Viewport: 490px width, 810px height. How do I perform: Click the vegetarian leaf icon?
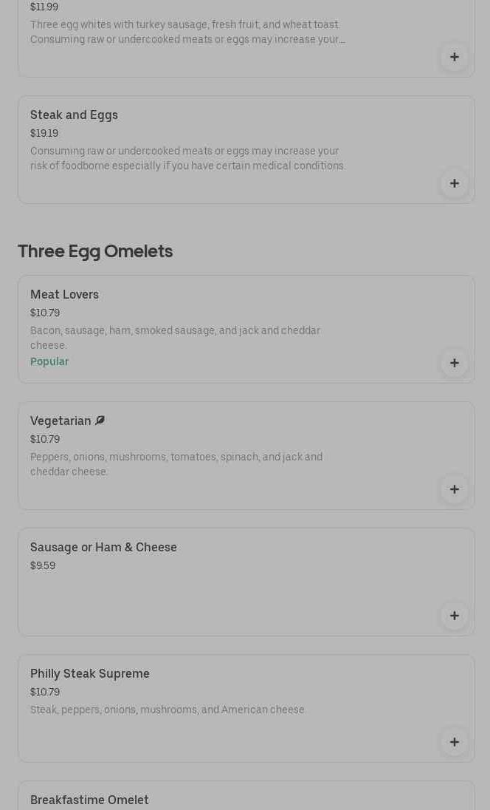100,421
